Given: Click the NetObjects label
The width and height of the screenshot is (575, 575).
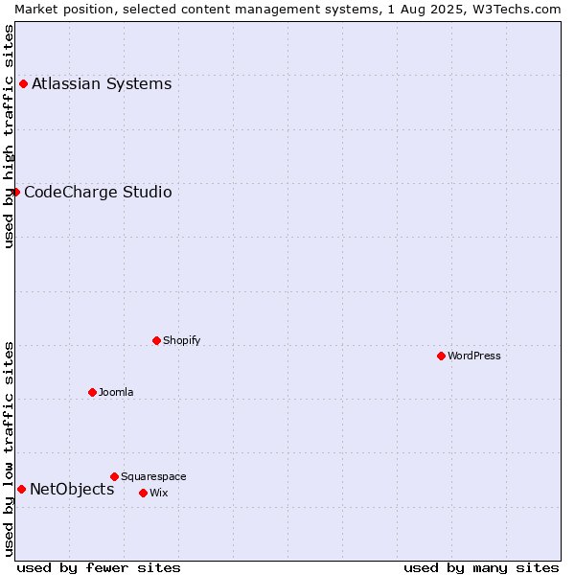Looking at the screenshot, I should click(x=72, y=489).
